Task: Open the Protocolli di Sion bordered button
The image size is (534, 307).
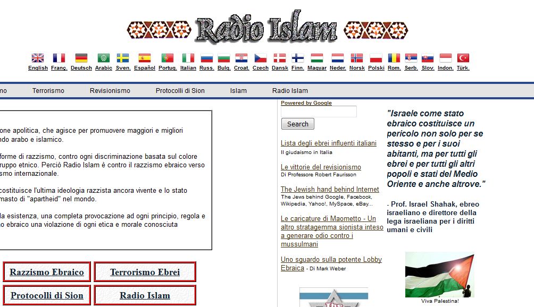Action: coord(47,295)
